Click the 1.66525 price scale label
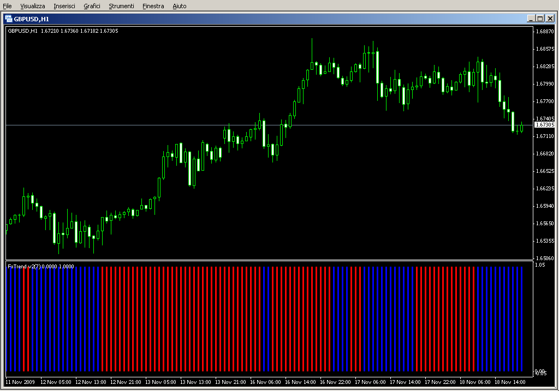 (545, 171)
